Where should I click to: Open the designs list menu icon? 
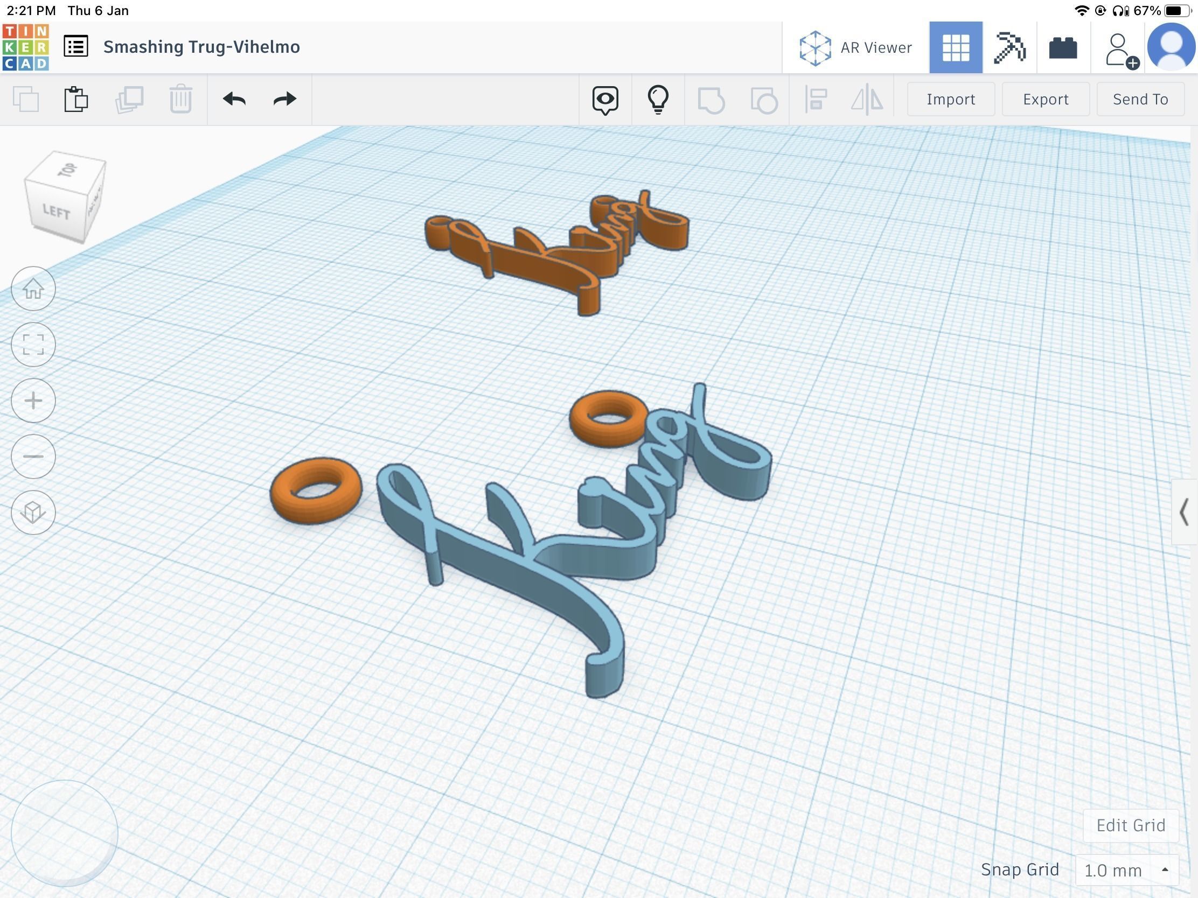tap(76, 46)
